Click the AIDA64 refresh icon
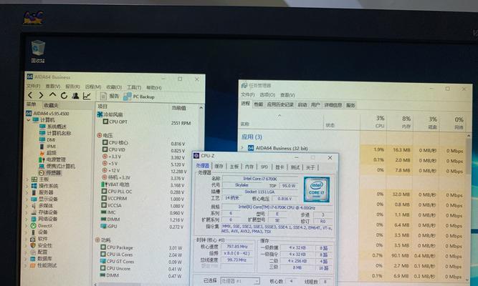This screenshot has height=286, width=478. click(x=64, y=96)
